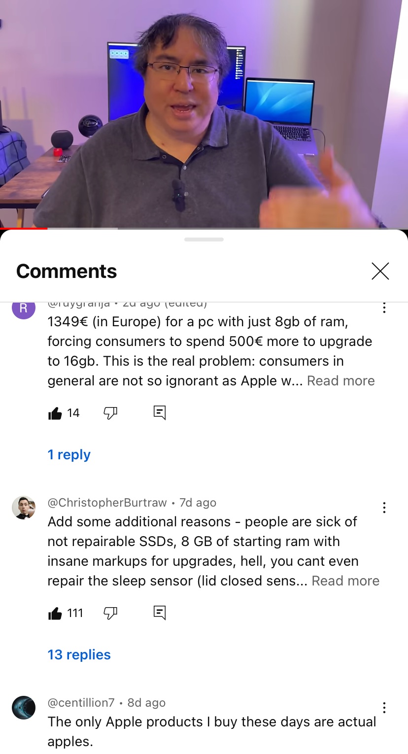Like ChristopherBurtraw's comment with 111 likes
Image resolution: width=408 pixels, height=754 pixels.
[55, 613]
